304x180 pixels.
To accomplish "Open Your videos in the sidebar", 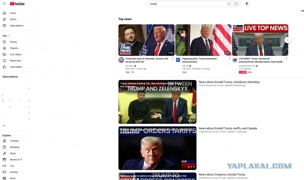I will [x=16, y=54].
